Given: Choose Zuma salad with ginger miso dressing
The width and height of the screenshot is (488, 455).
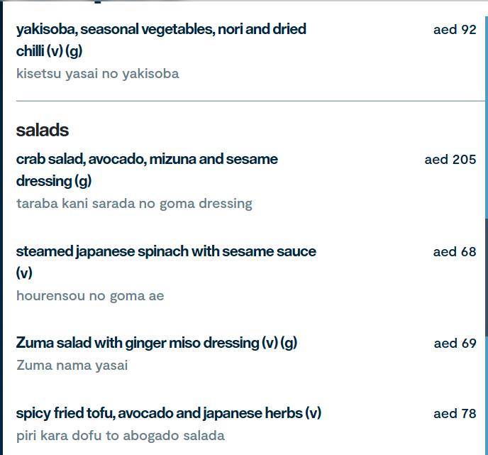Looking at the screenshot, I should (x=156, y=343).
